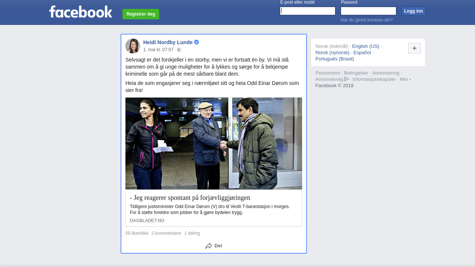Open the 'Annonsering' footer link
The image size is (475, 267).
pos(386,73)
